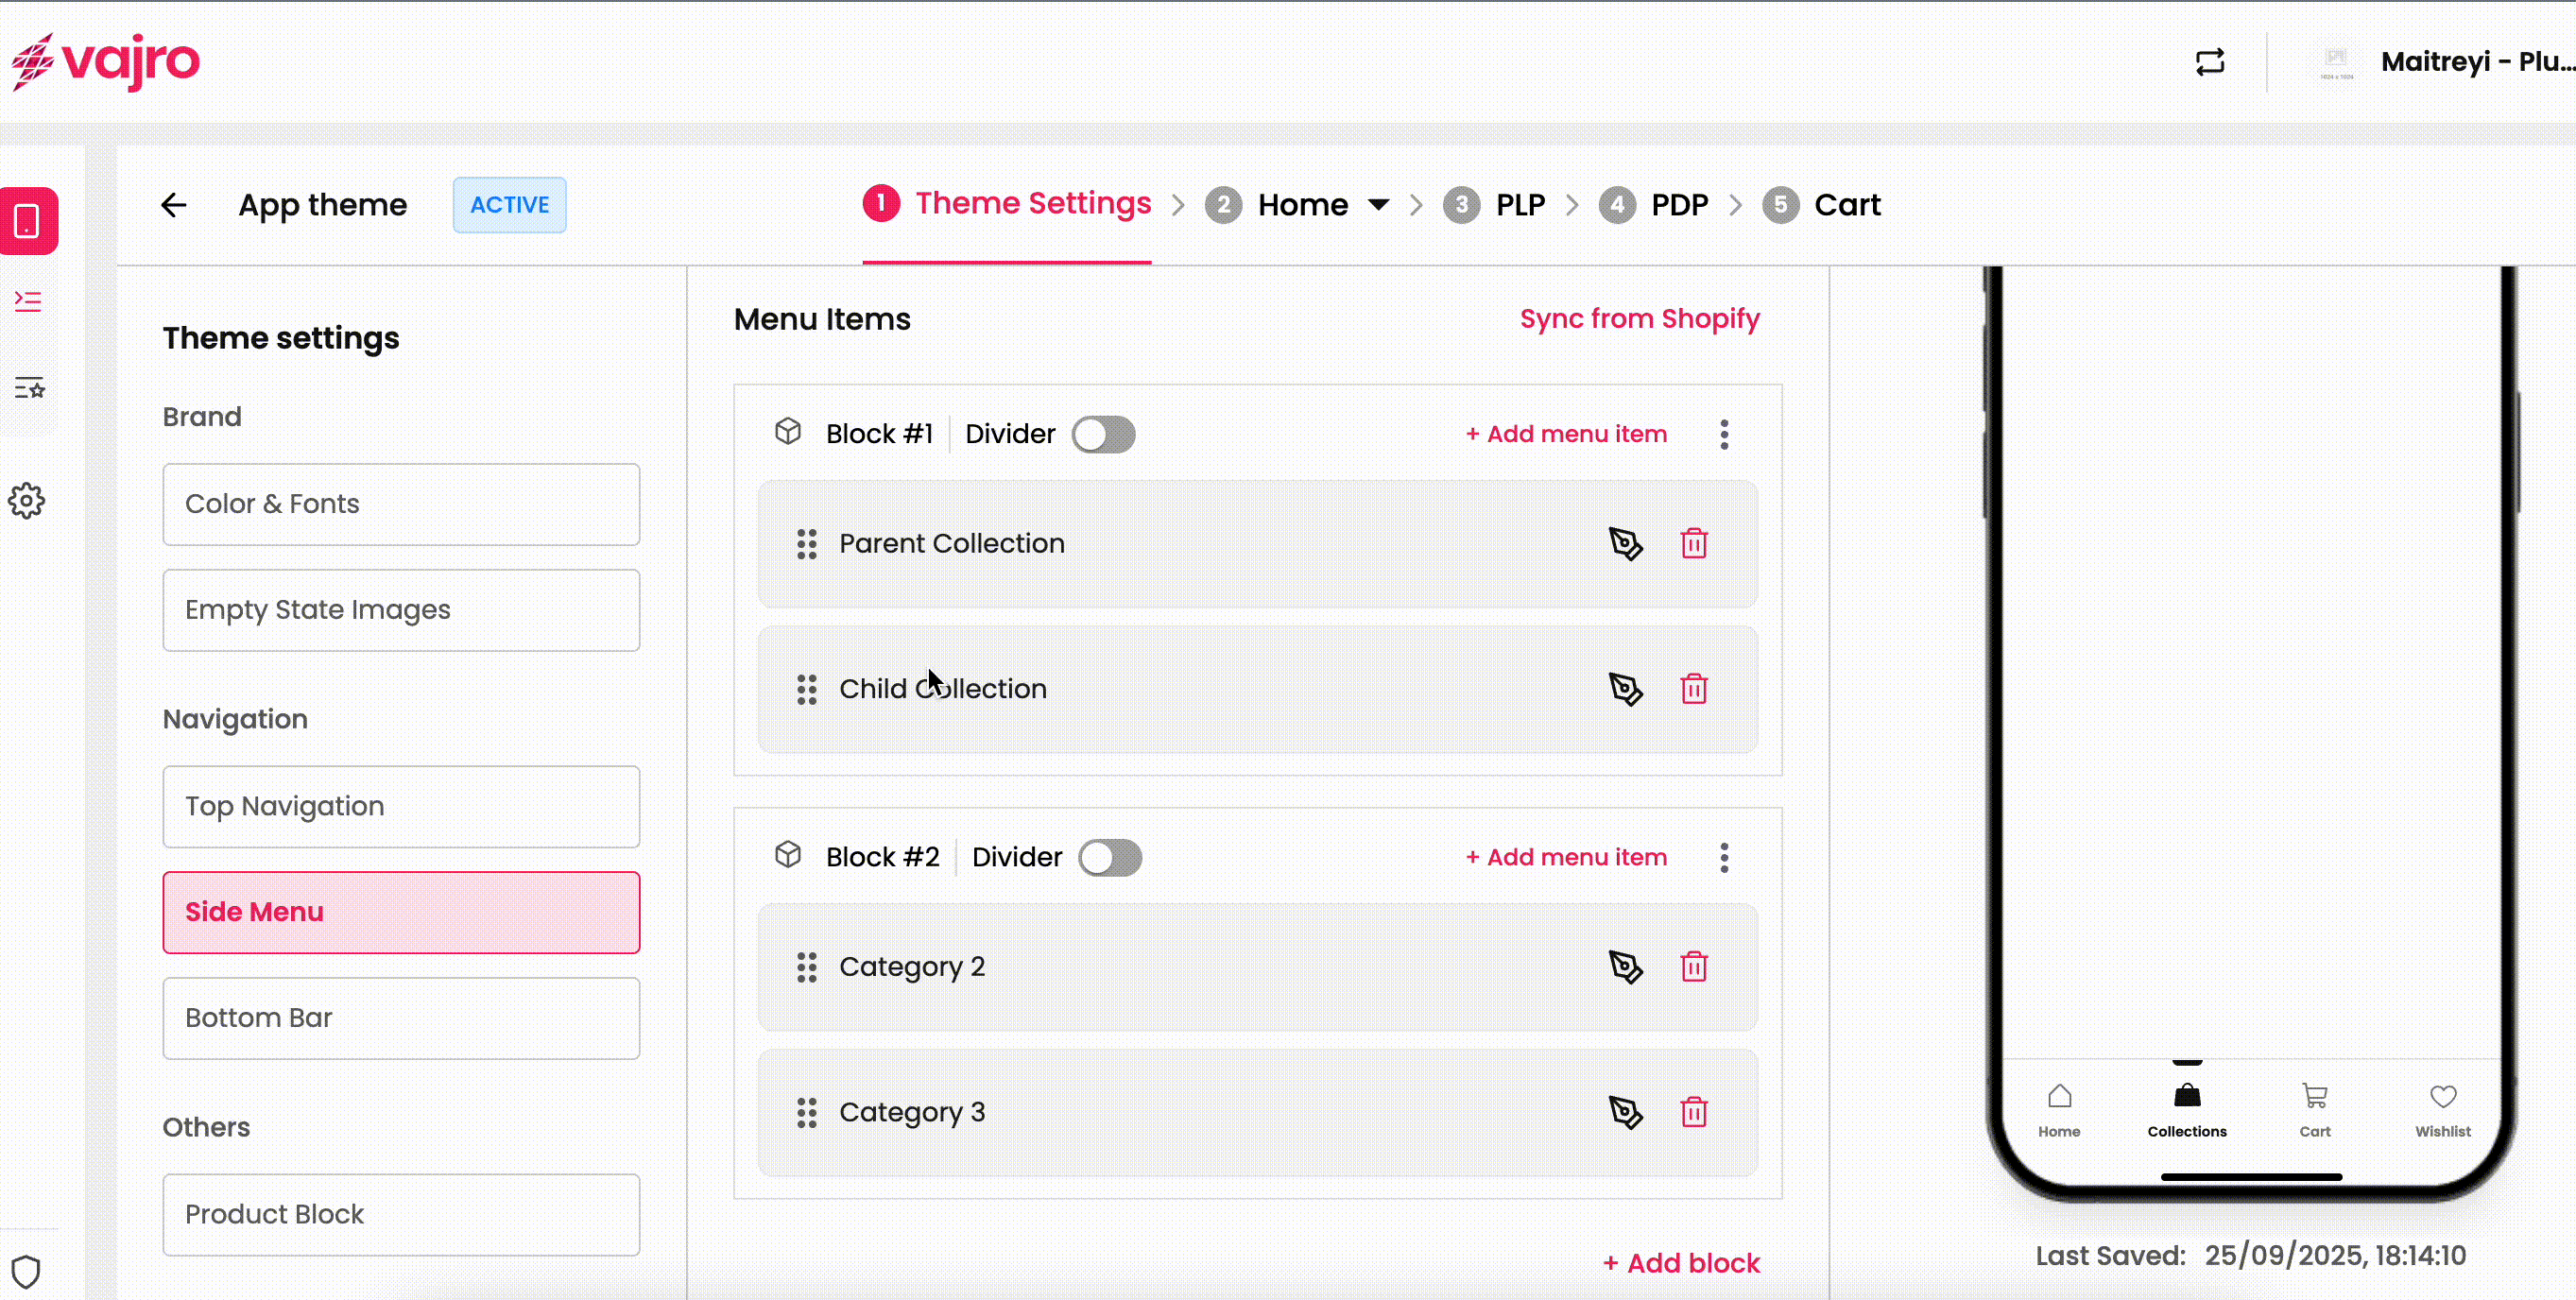Enable the Block #2 Divider switch
The width and height of the screenshot is (2576, 1300).
(x=1110, y=858)
